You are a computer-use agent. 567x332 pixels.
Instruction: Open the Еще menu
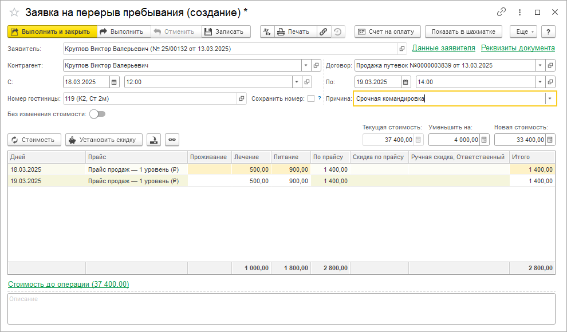tap(523, 32)
